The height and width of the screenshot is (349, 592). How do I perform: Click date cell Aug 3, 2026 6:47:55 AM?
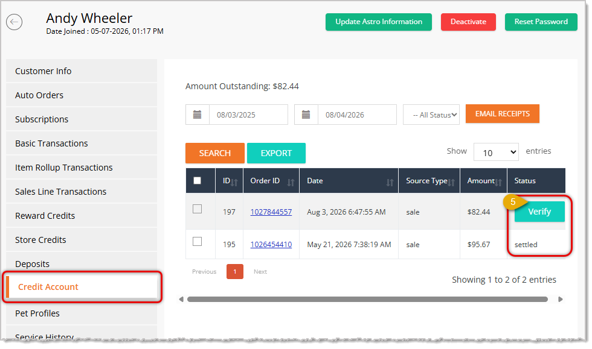346,212
